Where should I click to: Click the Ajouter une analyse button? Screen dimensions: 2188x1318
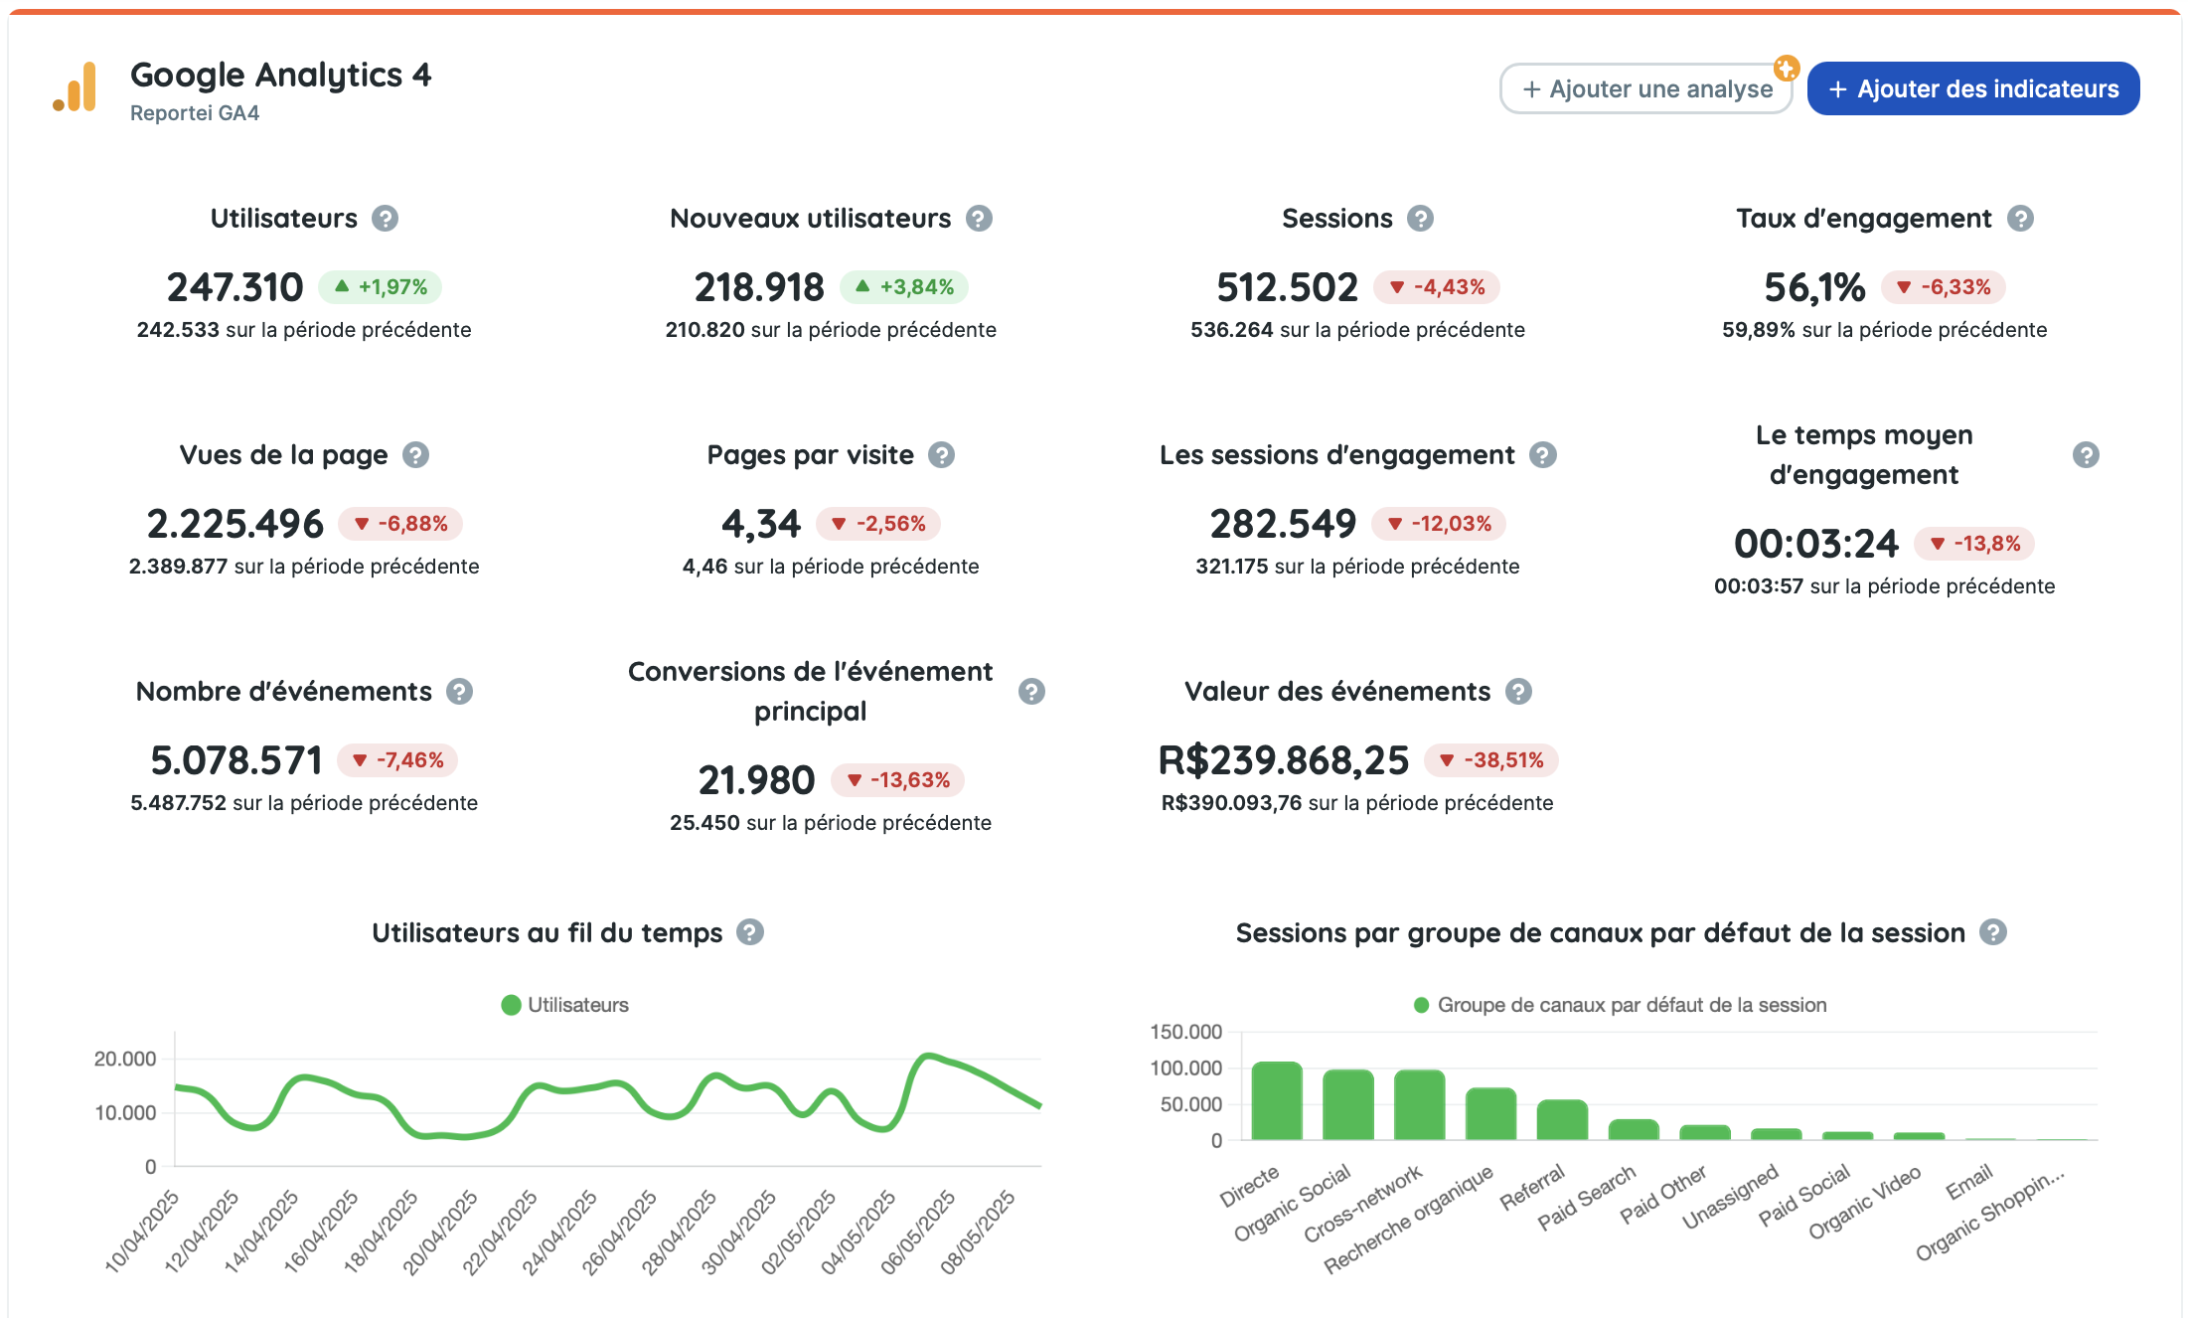(x=1644, y=88)
